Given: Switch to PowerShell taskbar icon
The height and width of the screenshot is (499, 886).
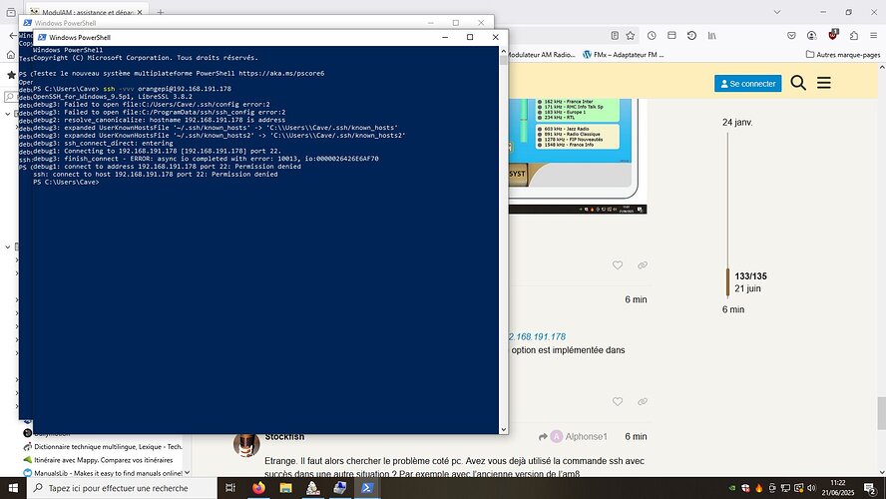Looking at the screenshot, I should coord(367,488).
